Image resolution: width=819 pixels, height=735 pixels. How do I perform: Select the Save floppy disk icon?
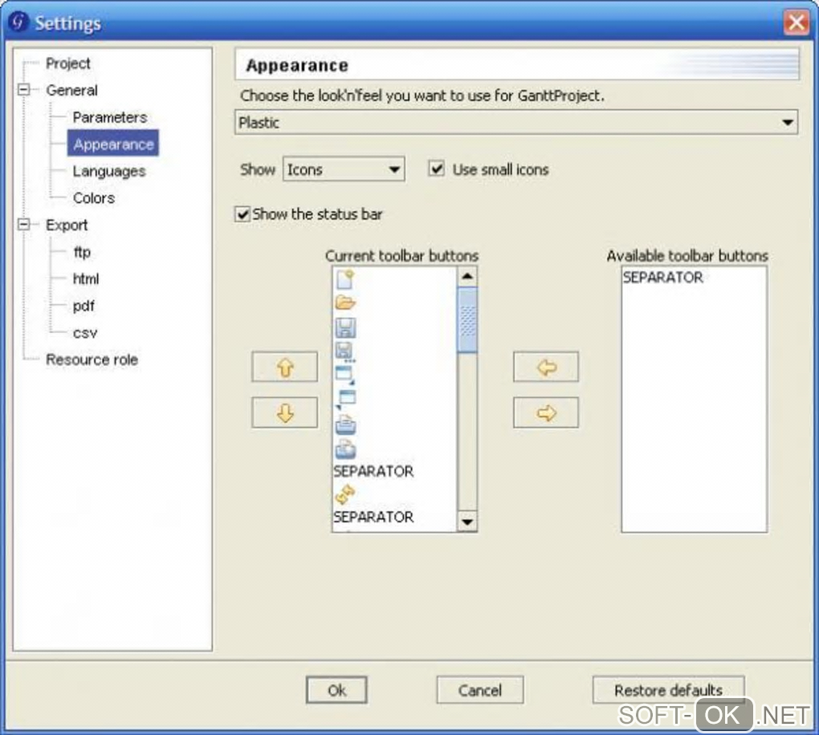tap(345, 327)
